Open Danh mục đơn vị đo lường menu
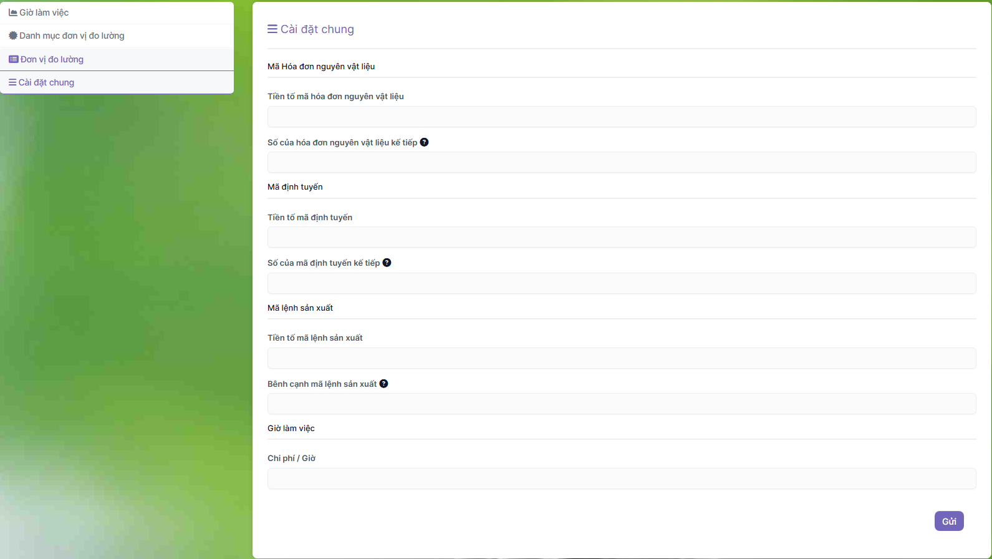The height and width of the screenshot is (559, 992). pos(72,36)
